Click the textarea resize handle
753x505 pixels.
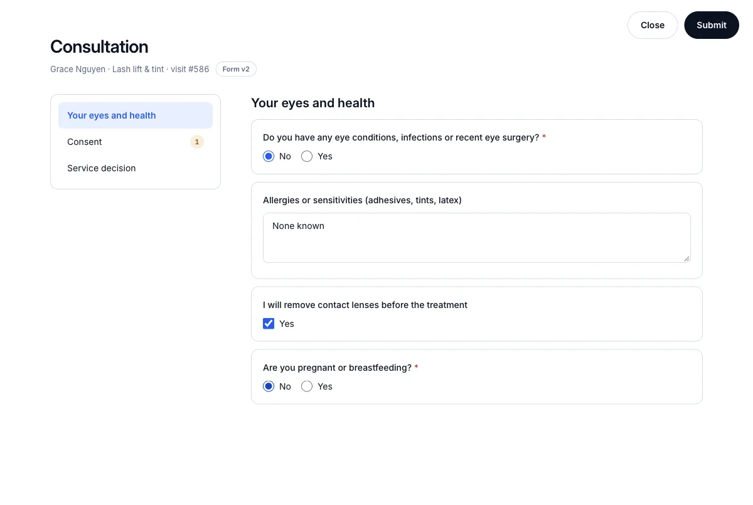686,258
